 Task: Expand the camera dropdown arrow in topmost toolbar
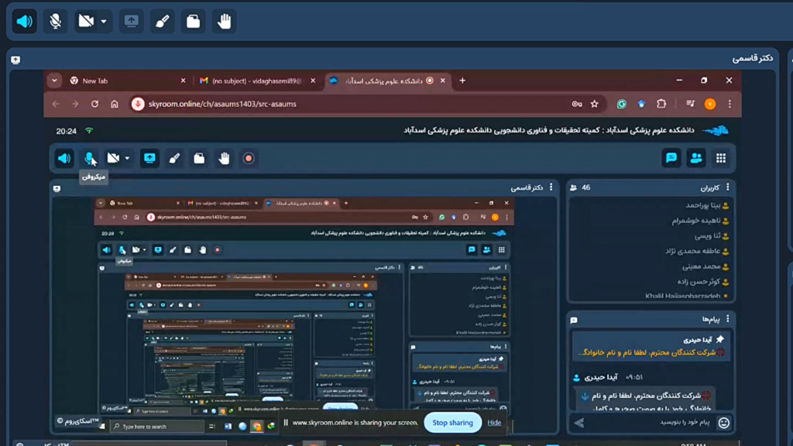[x=104, y=22]
